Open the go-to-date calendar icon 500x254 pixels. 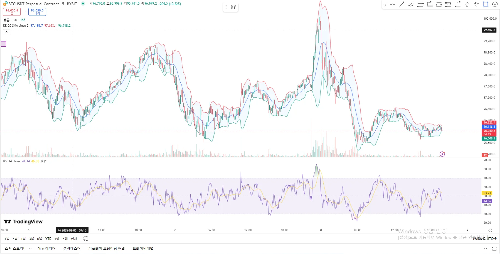pyautogui.click(x=86, y=239)
